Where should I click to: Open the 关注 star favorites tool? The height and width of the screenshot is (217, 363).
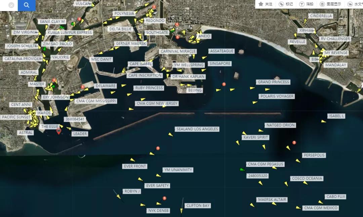click(266, 4)
